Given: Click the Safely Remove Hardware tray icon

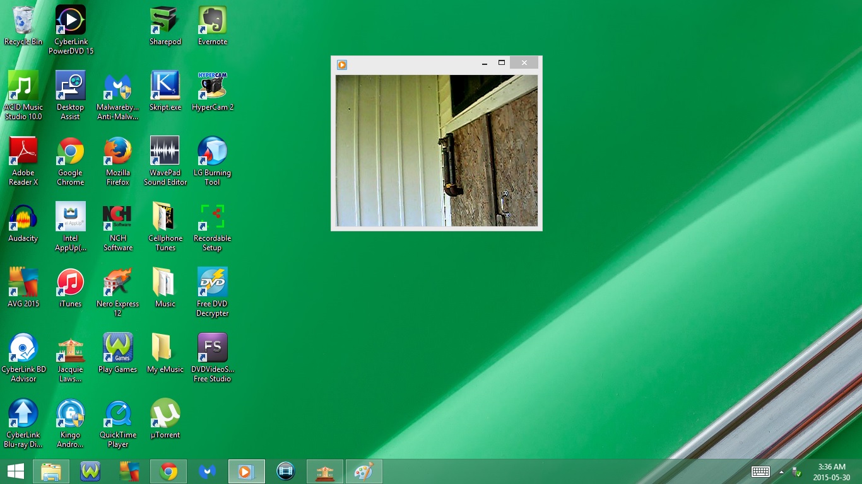Looking at the screenshot, I should tap(797, 471).
